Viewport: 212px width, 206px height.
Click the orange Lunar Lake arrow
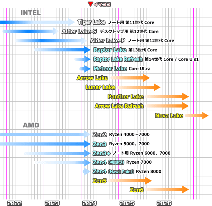pyautogui.click(x=139, y=87)
